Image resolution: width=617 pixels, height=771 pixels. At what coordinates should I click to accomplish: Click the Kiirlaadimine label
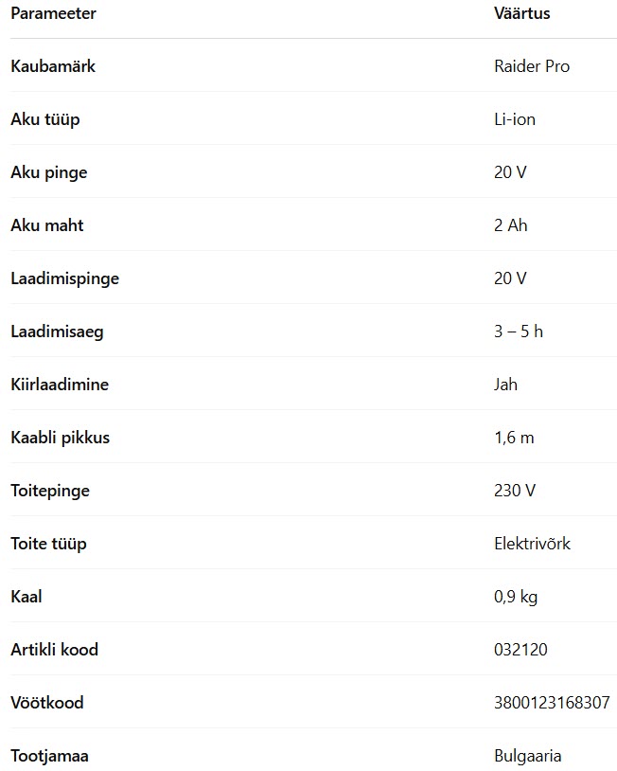(60, 384)
